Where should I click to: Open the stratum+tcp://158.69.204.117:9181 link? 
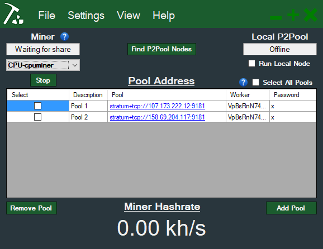click(x=158, y=117)
